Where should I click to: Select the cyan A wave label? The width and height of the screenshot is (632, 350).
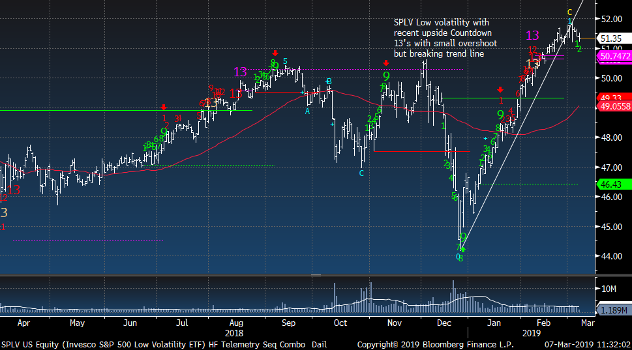coord(308,111)
